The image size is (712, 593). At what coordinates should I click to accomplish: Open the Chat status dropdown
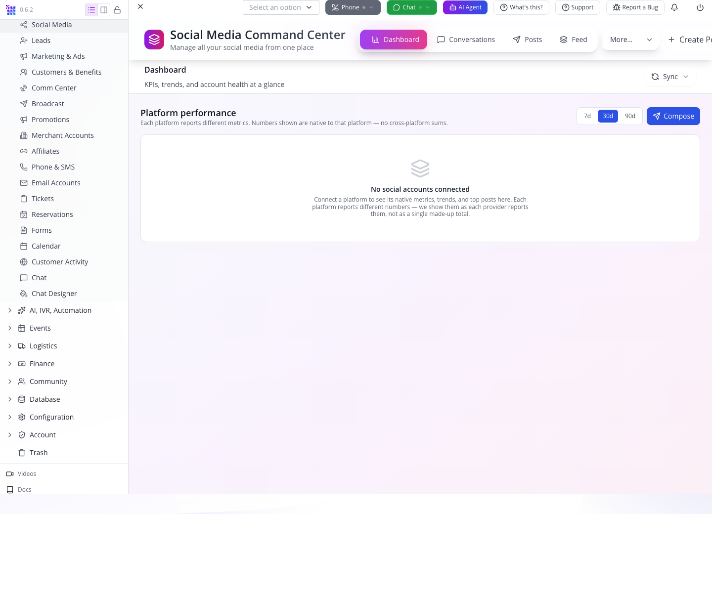[412, 7]
